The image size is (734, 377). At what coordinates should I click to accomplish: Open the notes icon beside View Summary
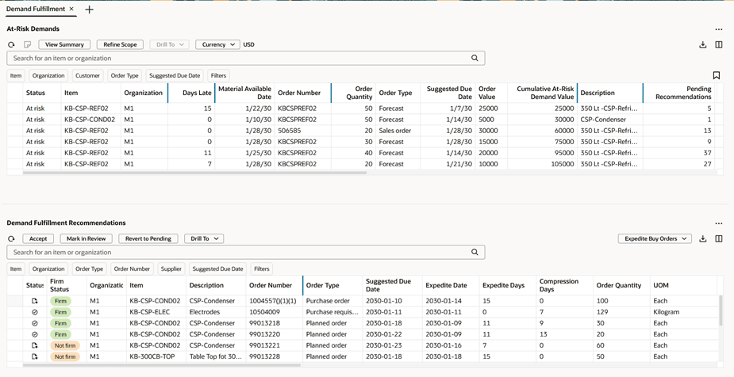point(27,45)
